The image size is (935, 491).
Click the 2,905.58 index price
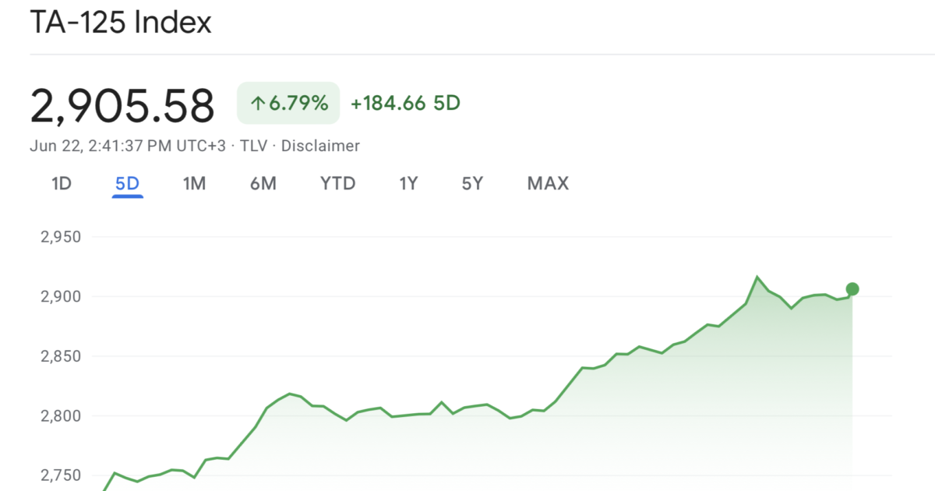pyautogui.click(x=122, y=106)
